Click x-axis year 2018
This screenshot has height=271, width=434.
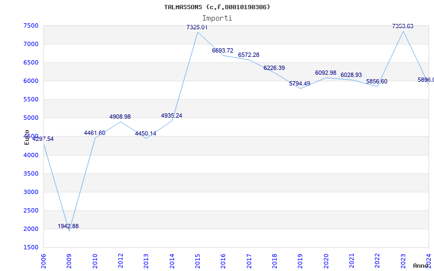coord(275,261)
